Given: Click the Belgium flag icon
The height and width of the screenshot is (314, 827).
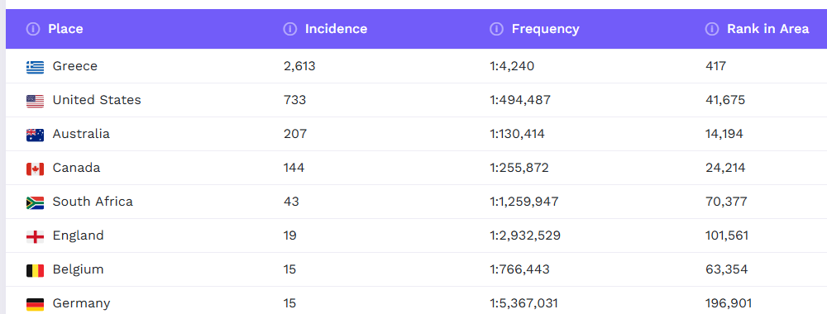Looking at the screenshot, I should coord(36,270).
